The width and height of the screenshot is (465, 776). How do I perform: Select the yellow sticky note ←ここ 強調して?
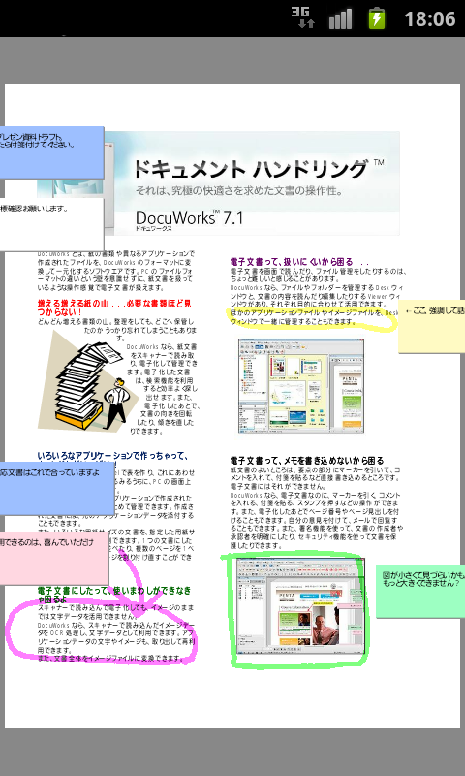(x=431, y=326)
